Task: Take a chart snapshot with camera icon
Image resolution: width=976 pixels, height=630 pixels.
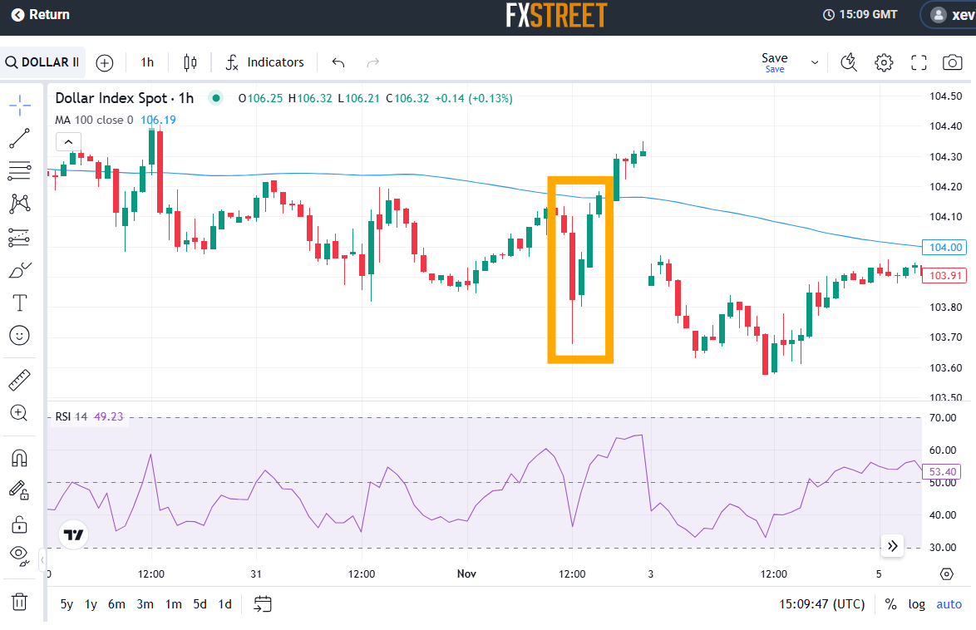Action: [x=952, y=62]
